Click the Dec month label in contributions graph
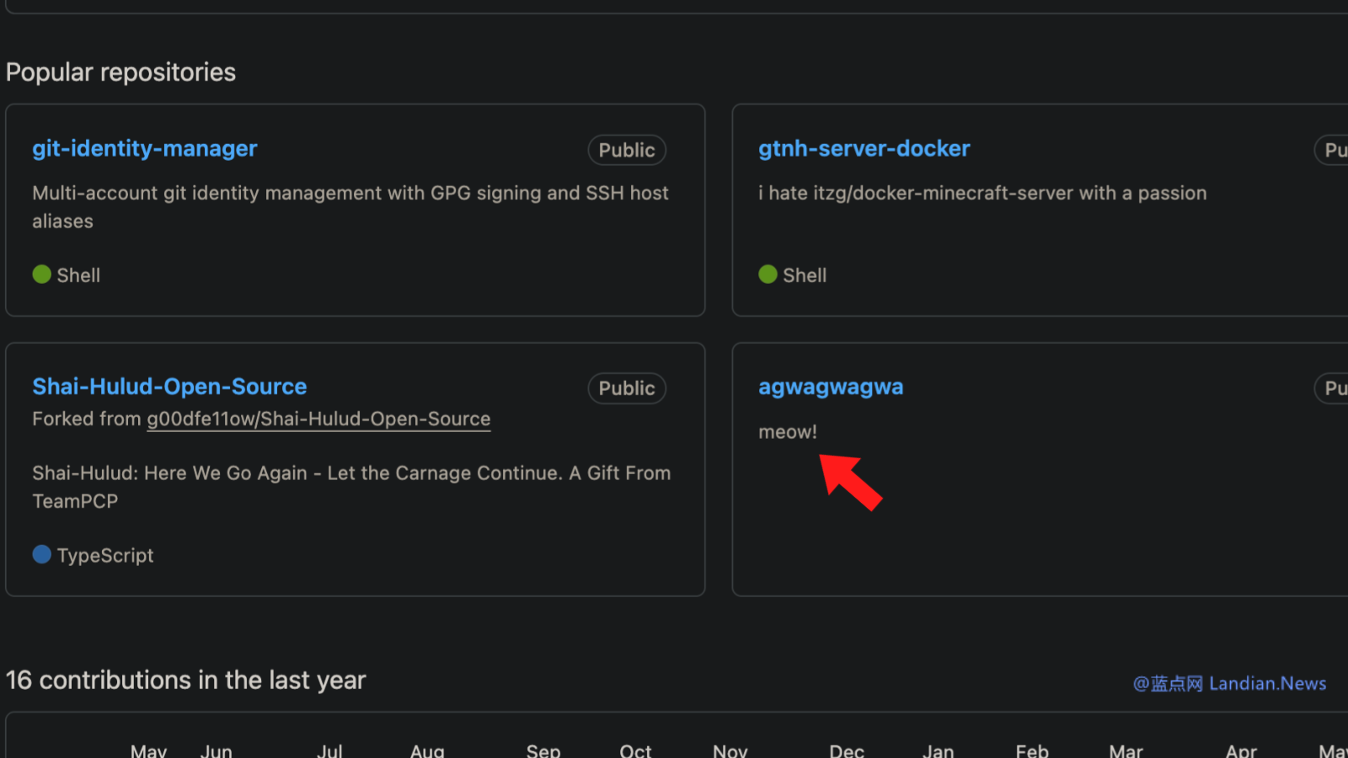This screenshot has width=1348, height=758. pos(847,750)
